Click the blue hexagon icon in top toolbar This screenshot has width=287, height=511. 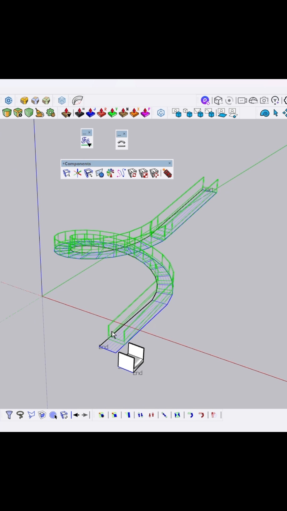click(9, 101)
